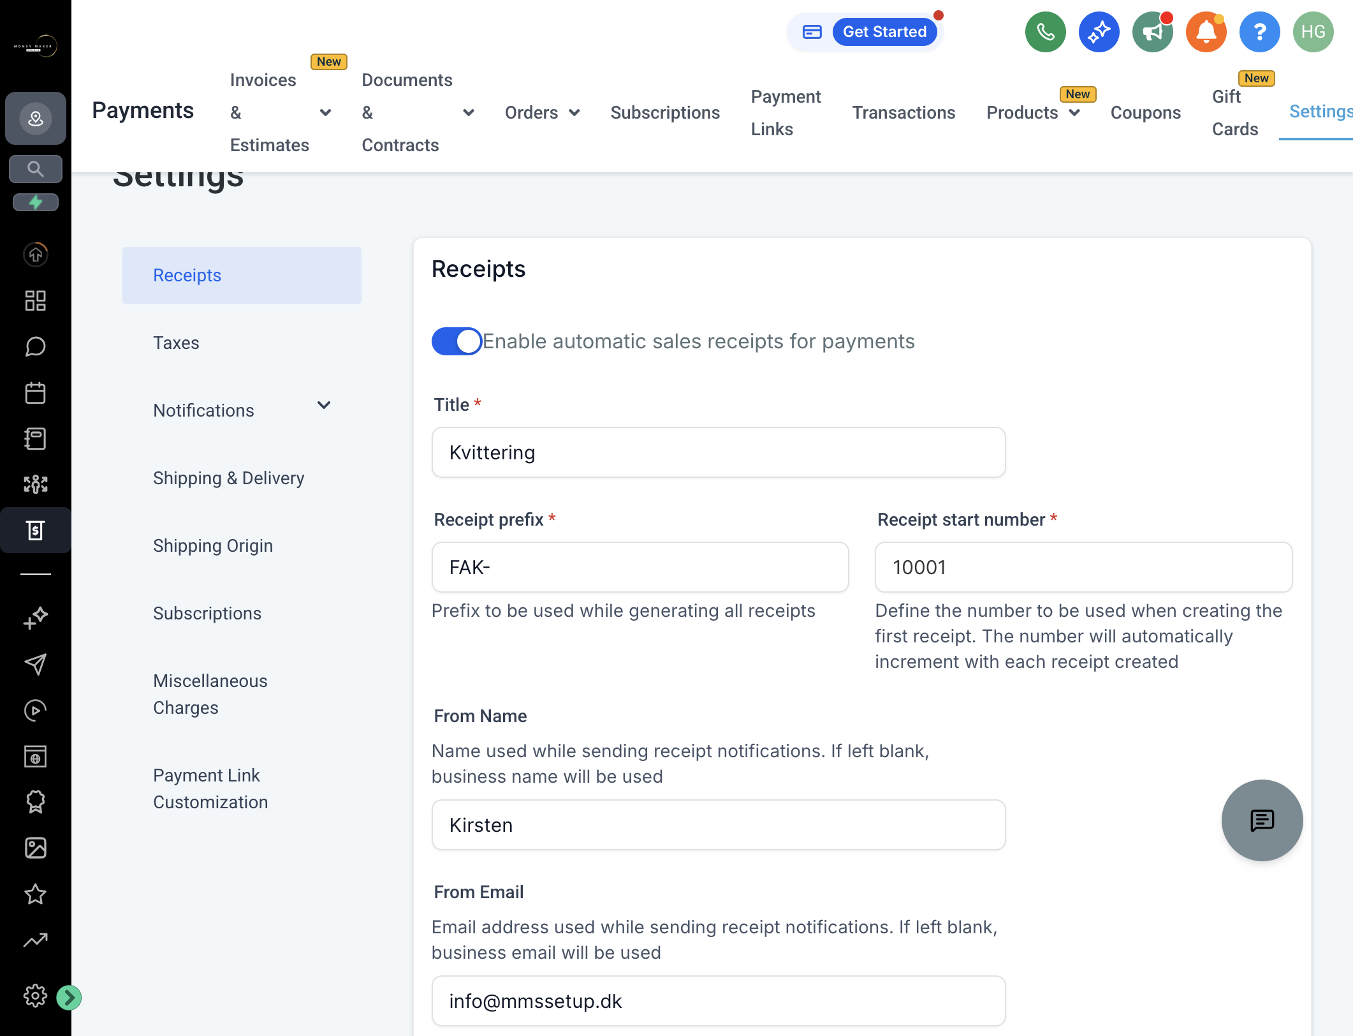This screenshot has width=1353, height=1036.
Task: Click the Title field containing Kvittering
Action: [x=719, y=452]
